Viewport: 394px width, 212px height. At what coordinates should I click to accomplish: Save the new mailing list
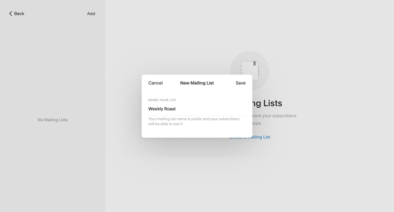240,83
